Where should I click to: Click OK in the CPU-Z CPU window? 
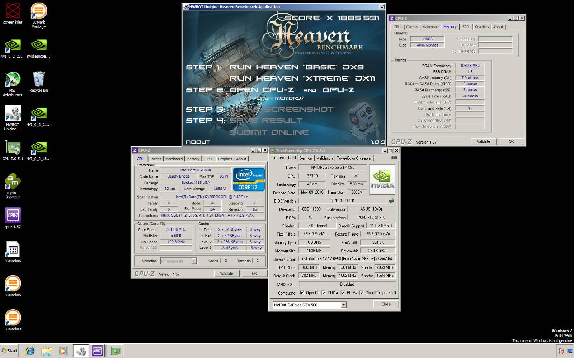[x=254, y=274]
